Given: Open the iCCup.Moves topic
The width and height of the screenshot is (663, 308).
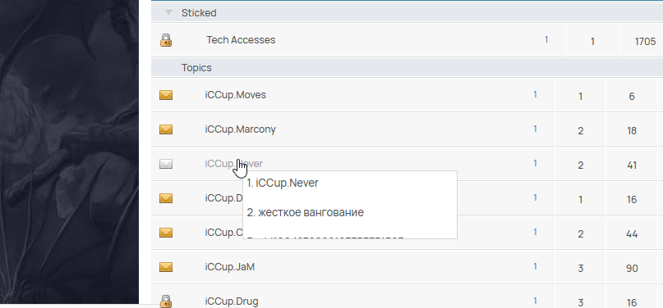Looking at the screenshot, I should [x=236, y=95].
